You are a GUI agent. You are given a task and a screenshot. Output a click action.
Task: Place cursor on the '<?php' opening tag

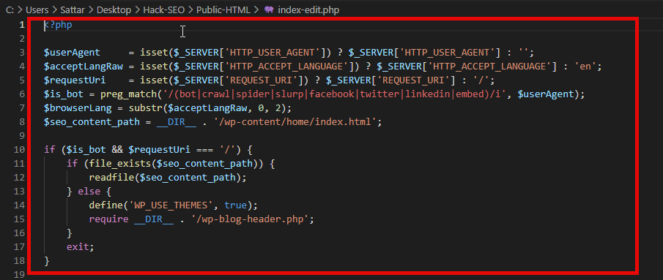58,25
